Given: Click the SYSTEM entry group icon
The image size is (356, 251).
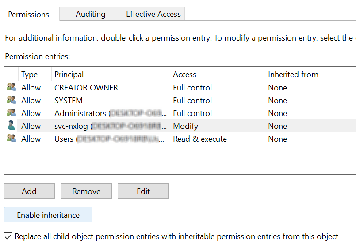Looking at the screenshot, I should [11, 100].
